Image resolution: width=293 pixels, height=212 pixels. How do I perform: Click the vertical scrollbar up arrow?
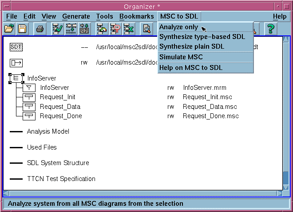286,39
